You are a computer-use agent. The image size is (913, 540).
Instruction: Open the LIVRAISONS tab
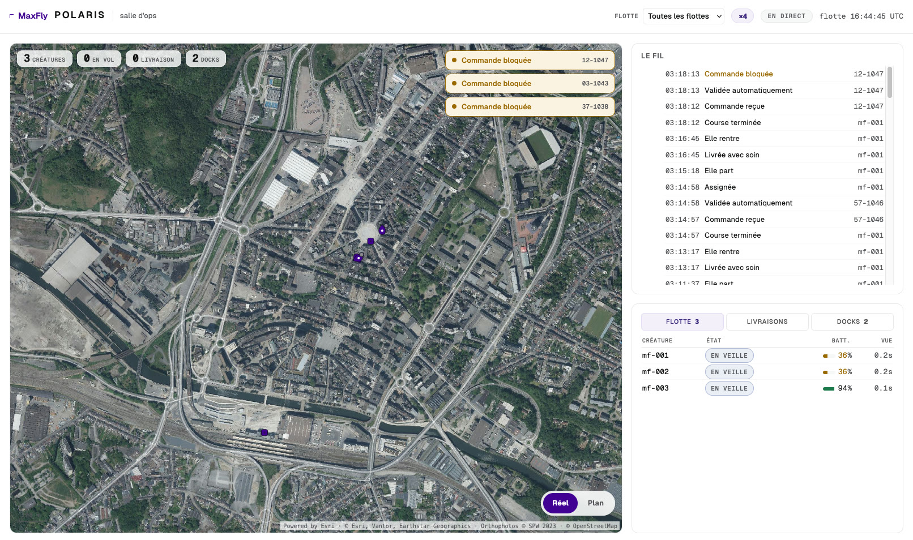pos(767,322)
